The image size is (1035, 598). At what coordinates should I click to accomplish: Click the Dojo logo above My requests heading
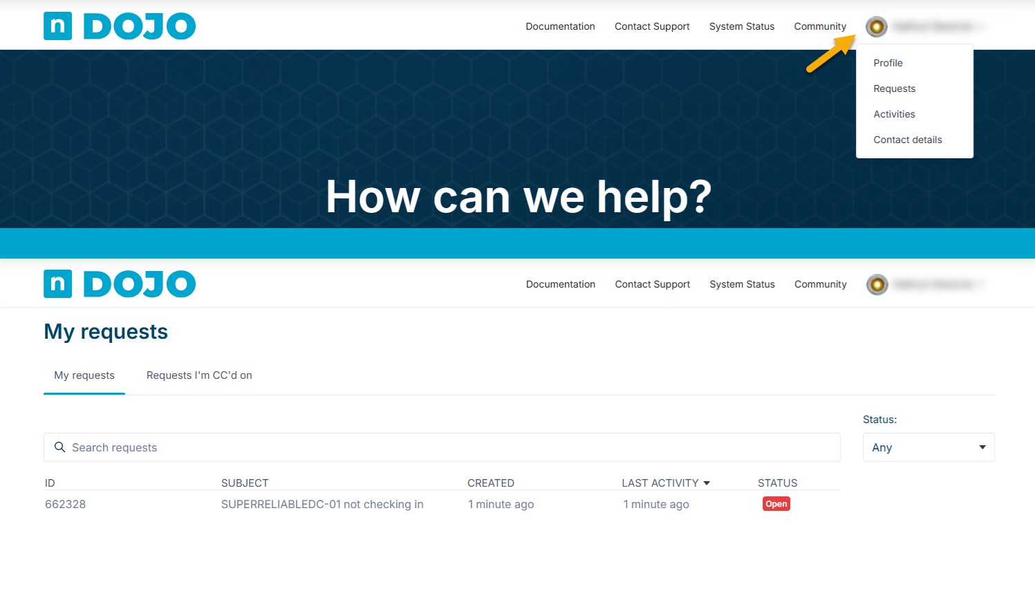pyautogui.click(x=119, y=284)
